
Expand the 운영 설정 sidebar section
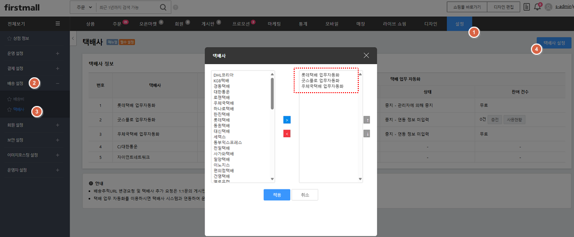pos(57,53)
